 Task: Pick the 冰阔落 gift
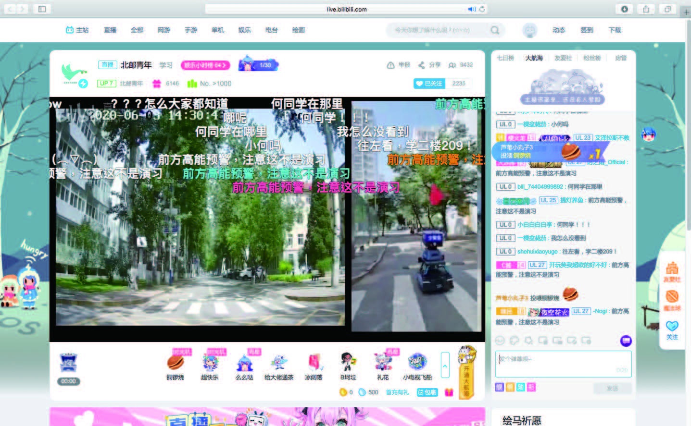pyautogui.click(x=314, y=362)
